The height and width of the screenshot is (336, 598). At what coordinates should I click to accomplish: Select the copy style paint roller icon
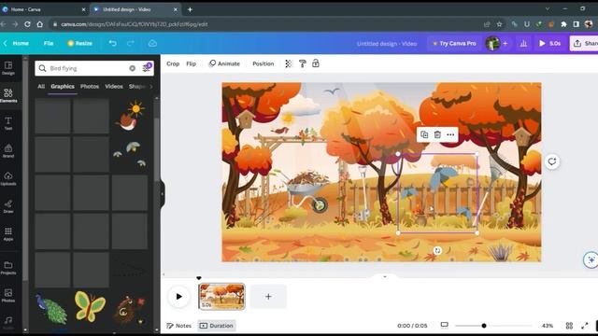point(303,63)
